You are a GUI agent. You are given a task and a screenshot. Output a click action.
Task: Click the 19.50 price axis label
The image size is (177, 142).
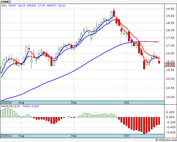(x=170, y=9)
